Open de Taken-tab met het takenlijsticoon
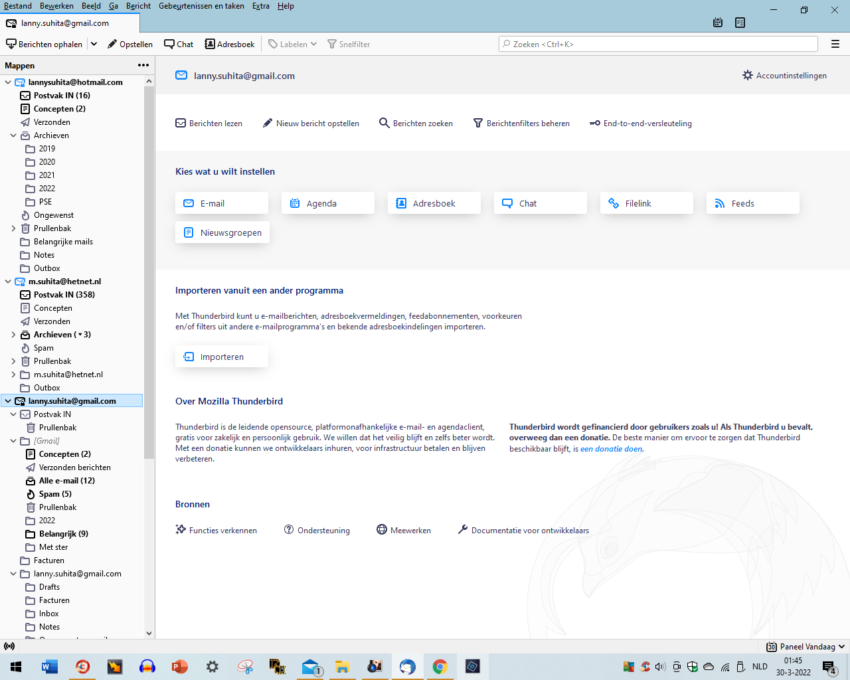The height and width of the screenshot is (680, 850). [740, 22]
